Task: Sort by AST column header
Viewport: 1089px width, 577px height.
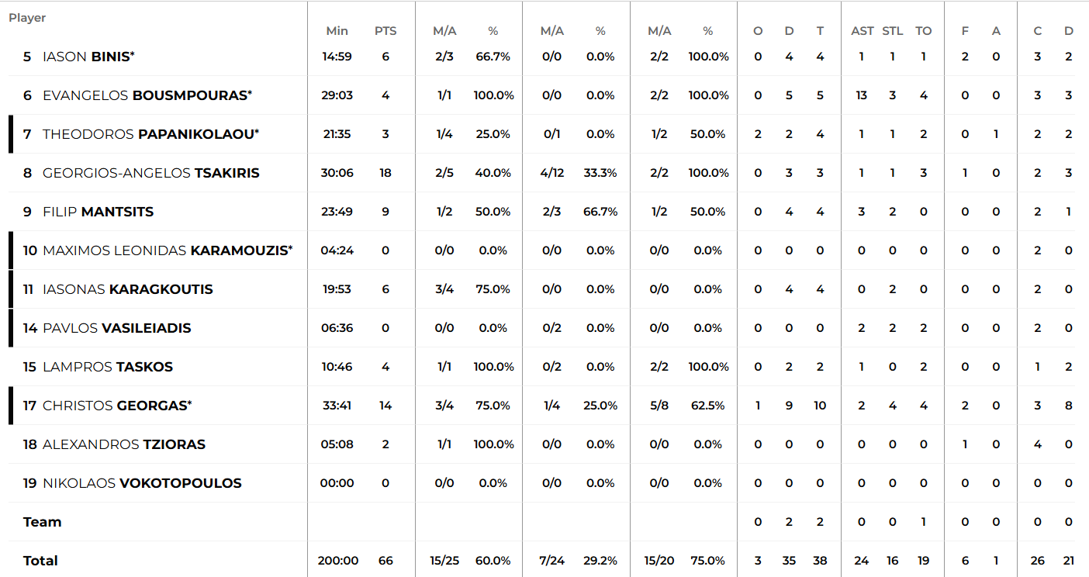Action: (x=863, y=31)
